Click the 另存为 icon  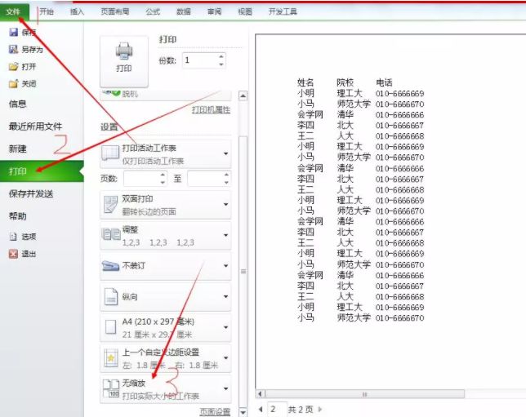pyautogui.click(x=13, y=49)
